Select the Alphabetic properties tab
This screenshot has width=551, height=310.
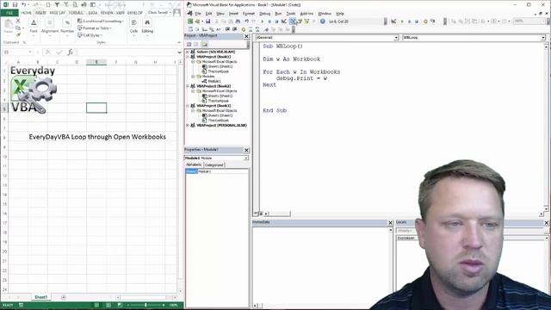(x=194, y=164)
